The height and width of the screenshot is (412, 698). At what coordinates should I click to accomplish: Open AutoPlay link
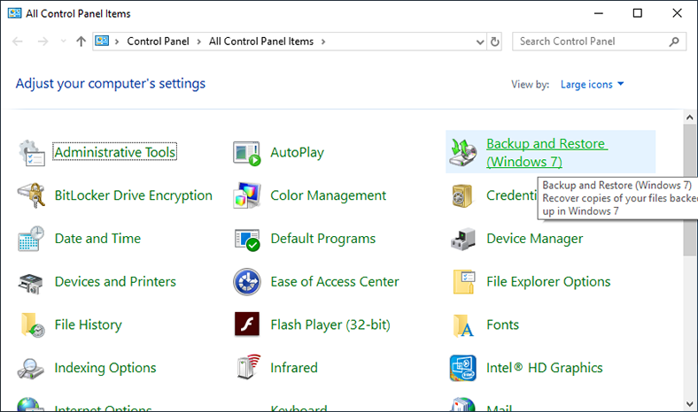point(297,152)
